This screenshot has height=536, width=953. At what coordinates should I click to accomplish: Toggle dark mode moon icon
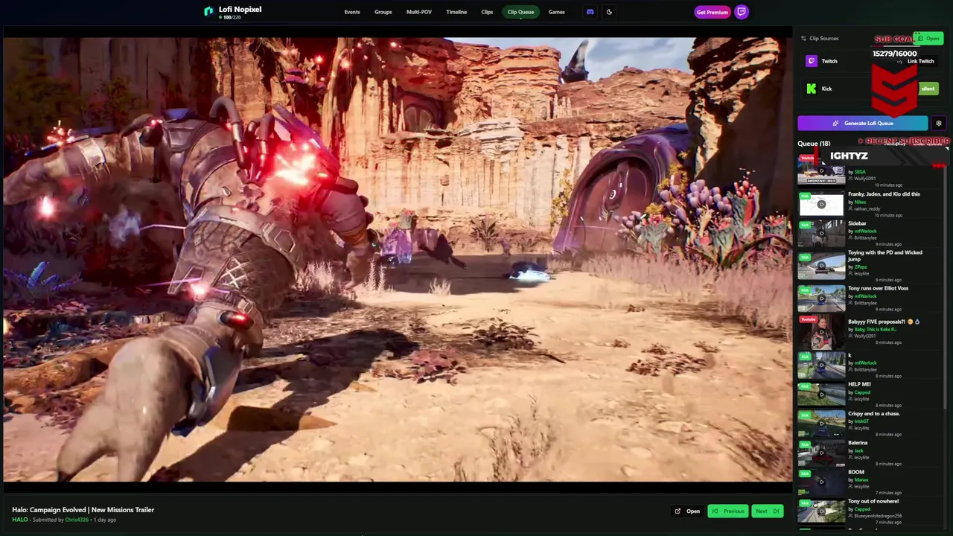(x=609, y=12)
